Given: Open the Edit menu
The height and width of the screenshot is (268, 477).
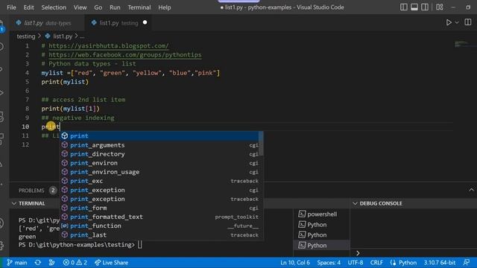Looking at the screenshot, I should pos(28,7).
